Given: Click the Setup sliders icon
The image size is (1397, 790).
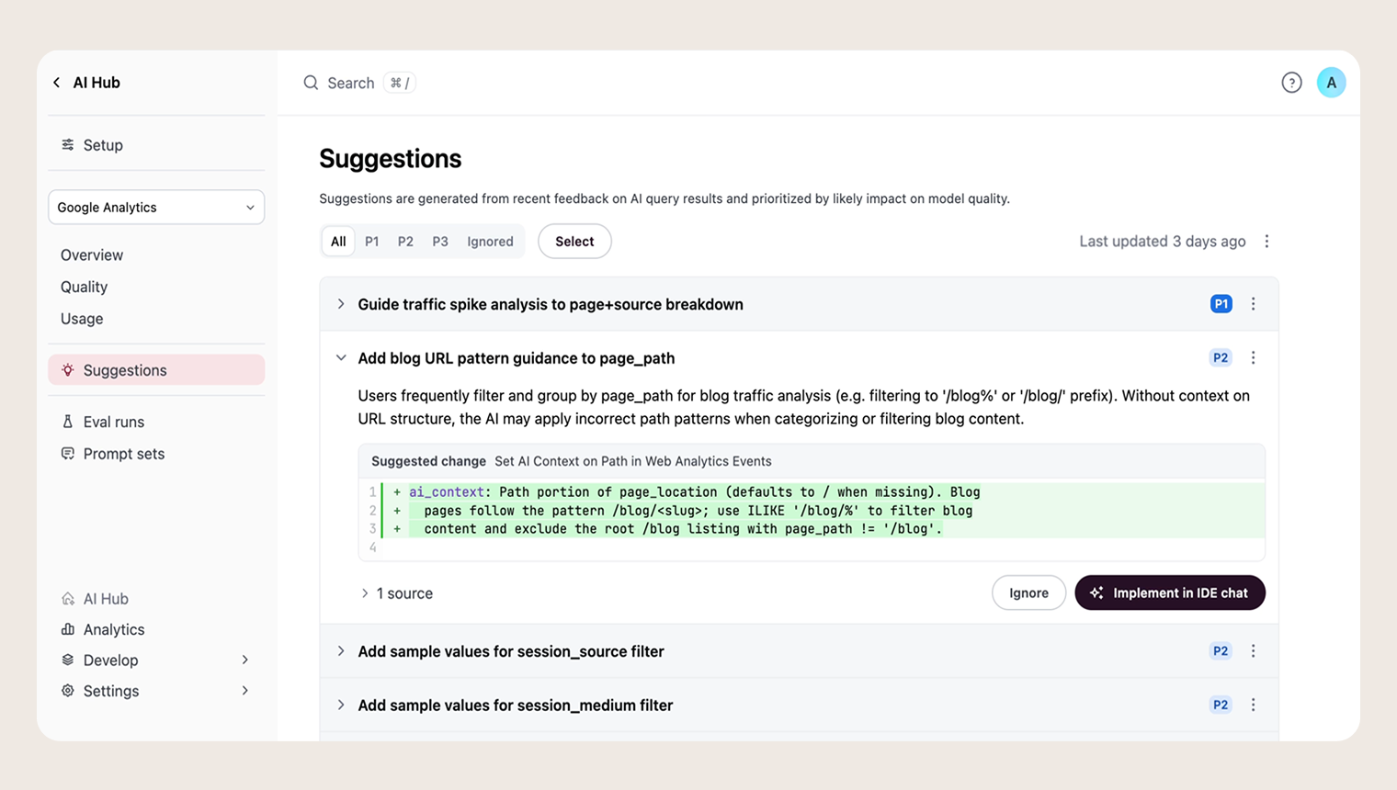Looking at the screenshot, I should [68, 145].
